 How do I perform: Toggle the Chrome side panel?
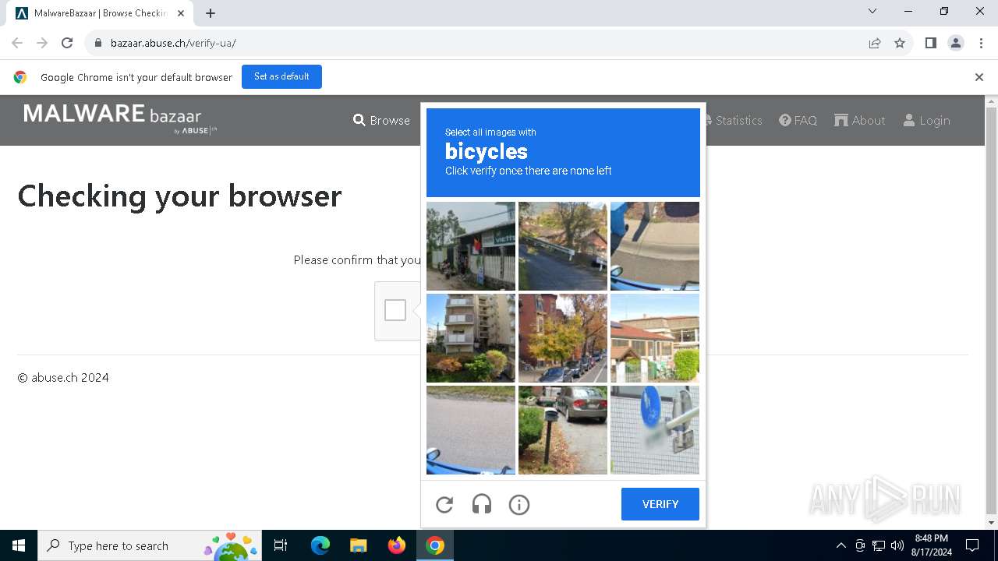(931, 43)
